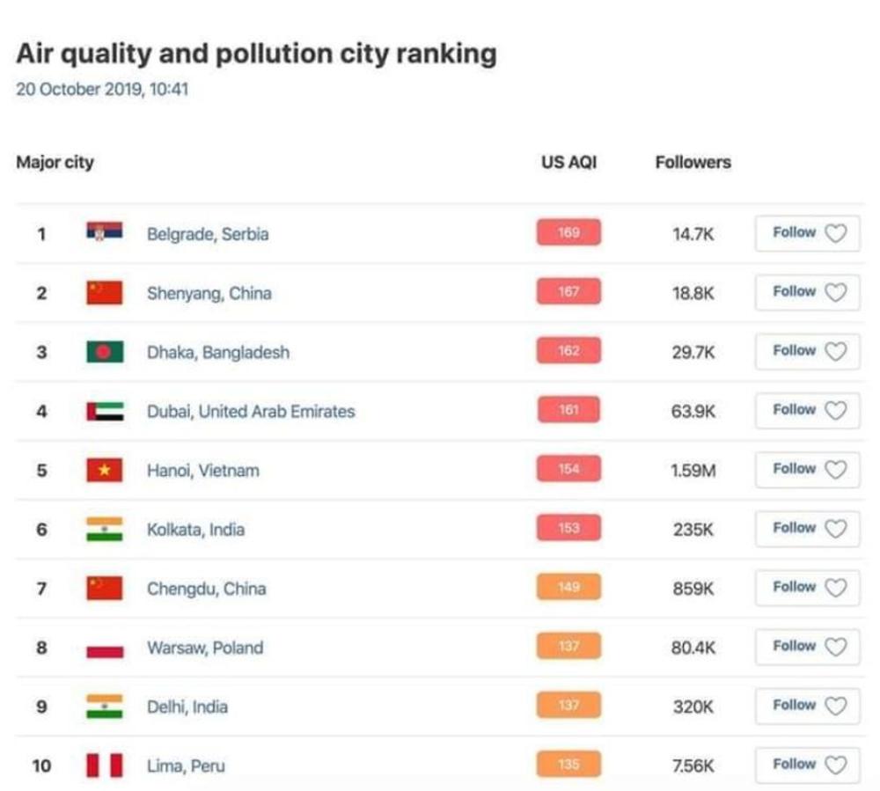Click the Bangladesh flag next to Dhaka
Screen dimensions: 880x791
point(104,352)
